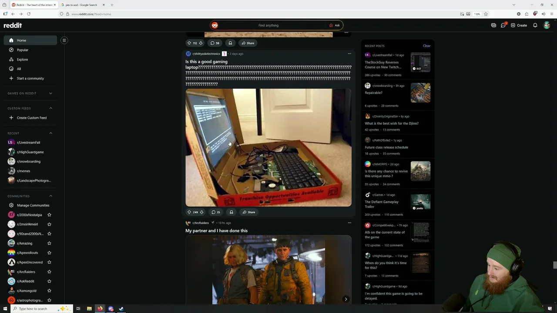
Task: Open more options for the ArcRaiders post
Action: [349, 223]
